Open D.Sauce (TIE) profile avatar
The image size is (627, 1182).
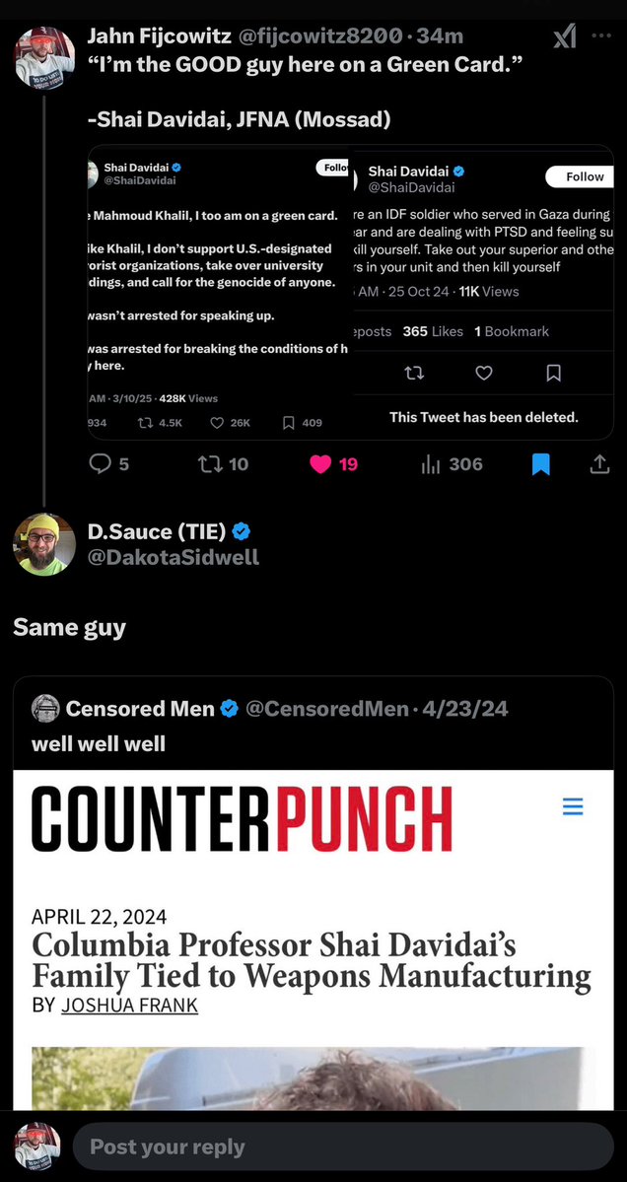[44, 544]
